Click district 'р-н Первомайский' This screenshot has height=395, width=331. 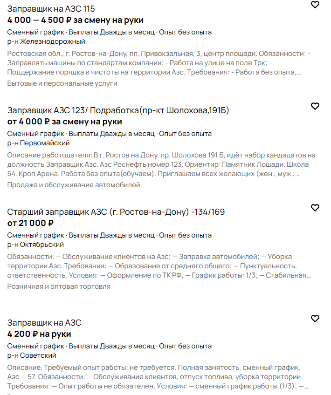(39, 143)
